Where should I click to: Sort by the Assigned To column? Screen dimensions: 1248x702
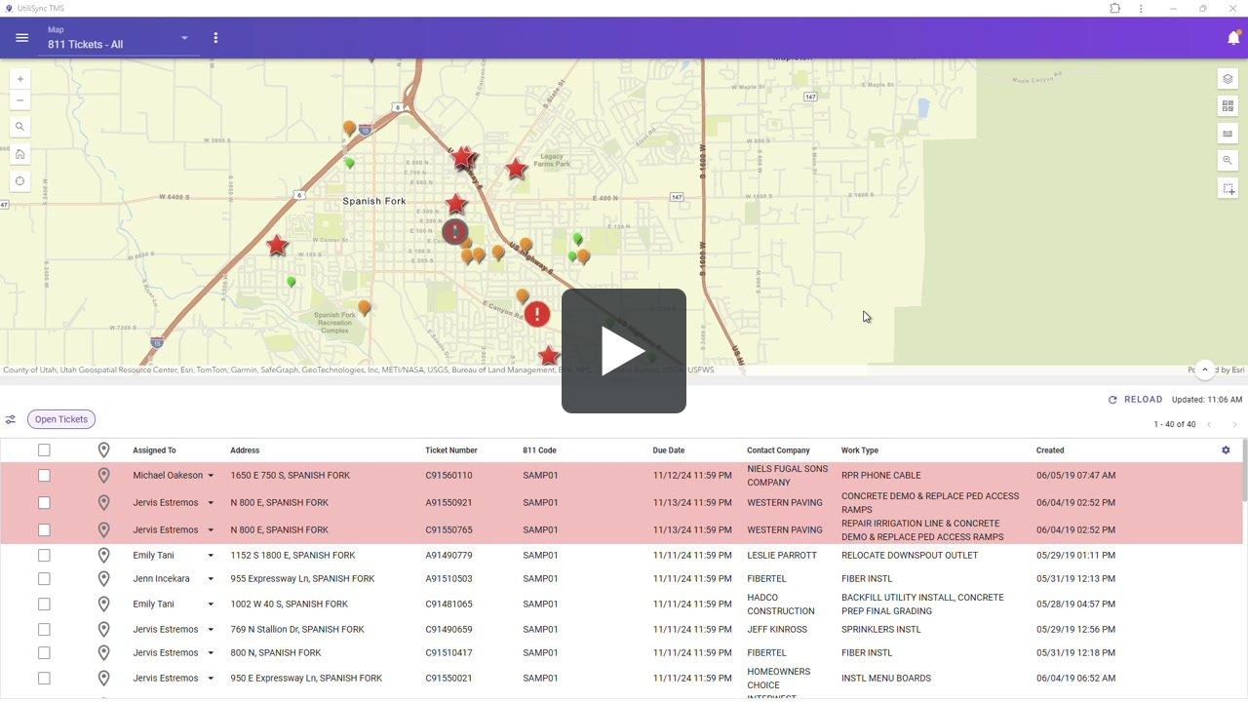pyautogui.click(x=154, y=450)
